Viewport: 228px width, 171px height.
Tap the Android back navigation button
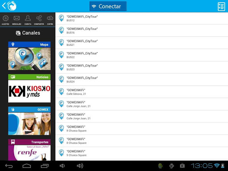pos(9,166)
